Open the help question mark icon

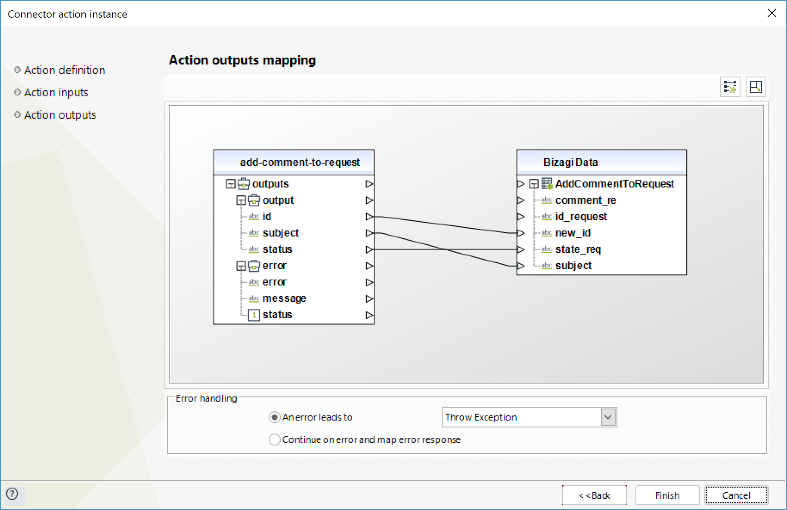[x=12, y=494]
